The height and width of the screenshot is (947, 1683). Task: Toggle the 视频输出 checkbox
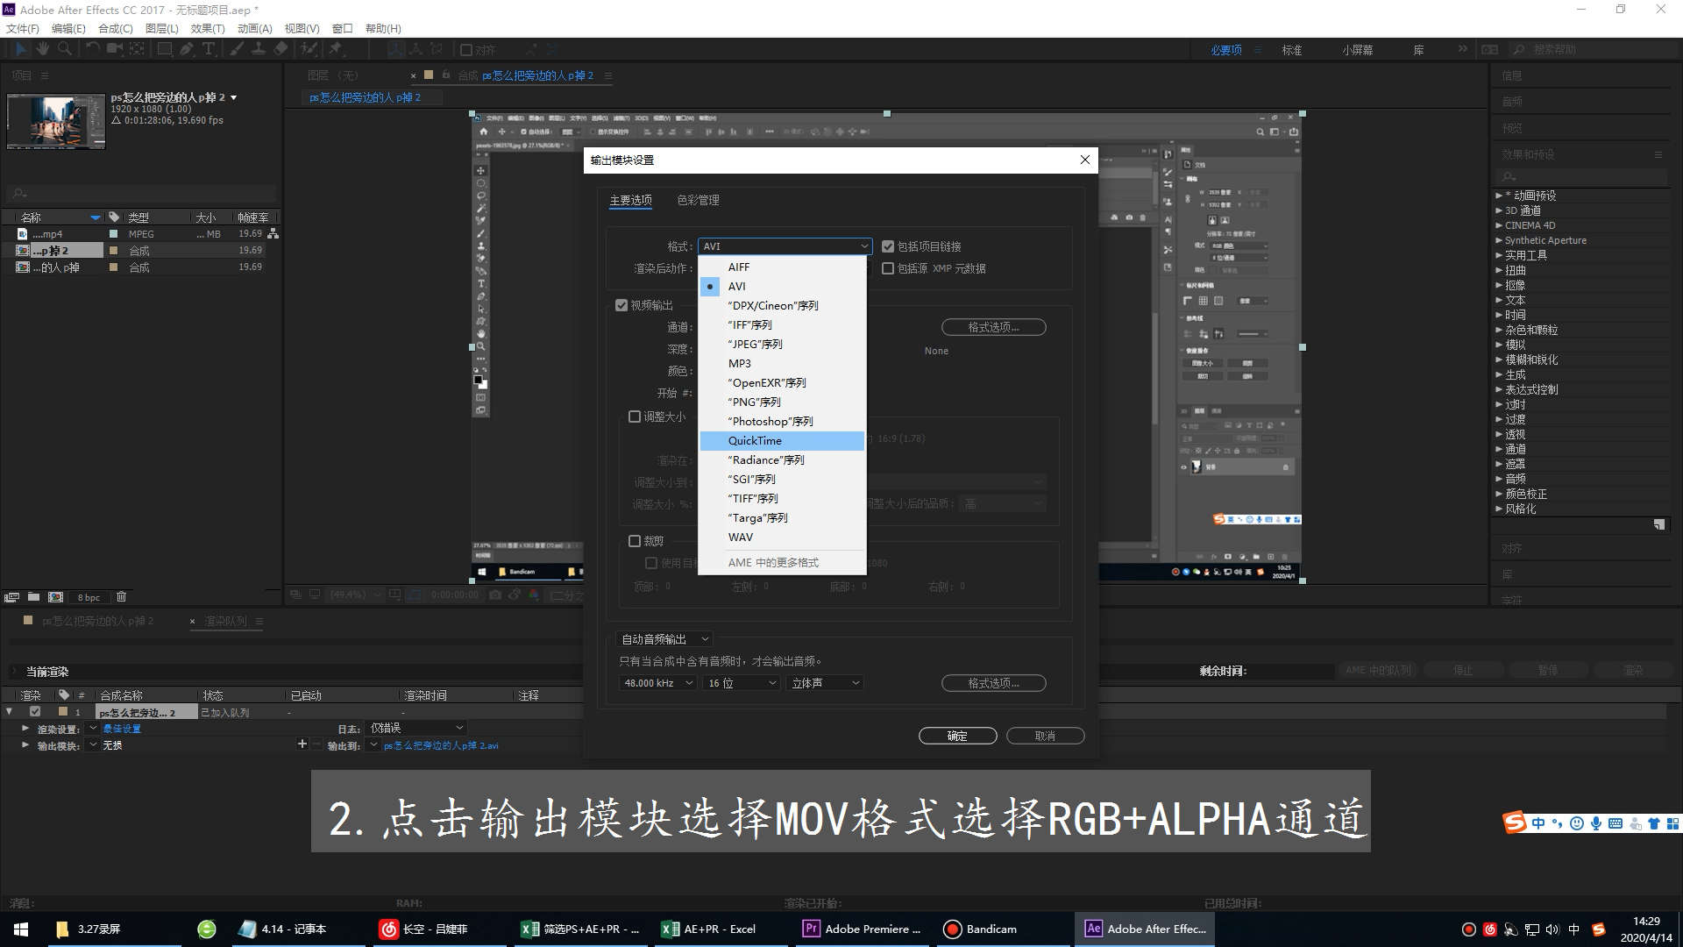pyautogui.click(x=621, y=305)
